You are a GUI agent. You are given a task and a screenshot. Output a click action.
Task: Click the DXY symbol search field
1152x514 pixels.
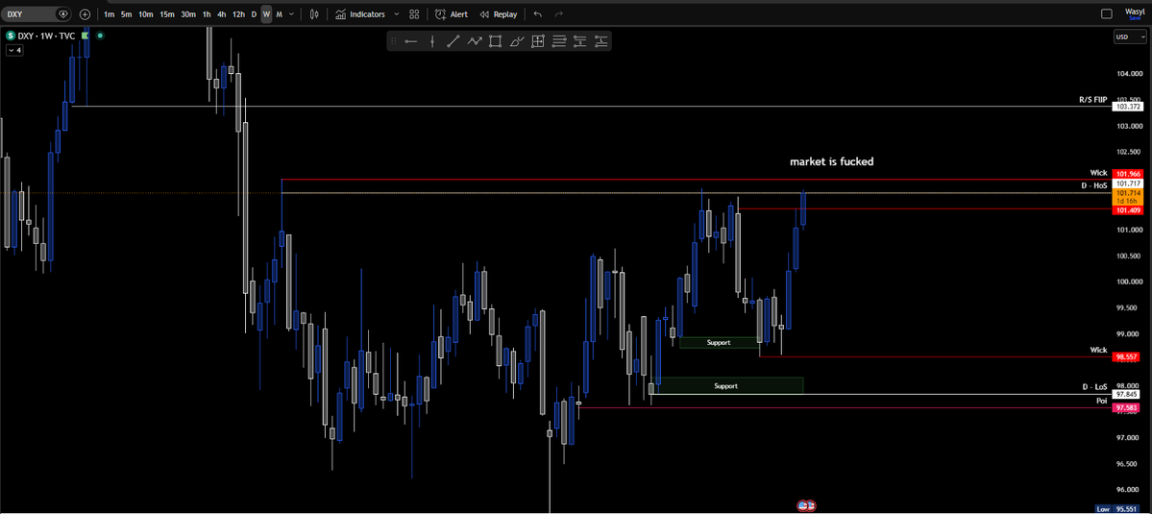coord(37,14)
